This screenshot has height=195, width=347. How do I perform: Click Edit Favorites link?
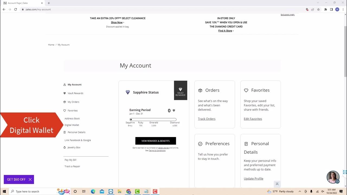(x=253, y=119)
